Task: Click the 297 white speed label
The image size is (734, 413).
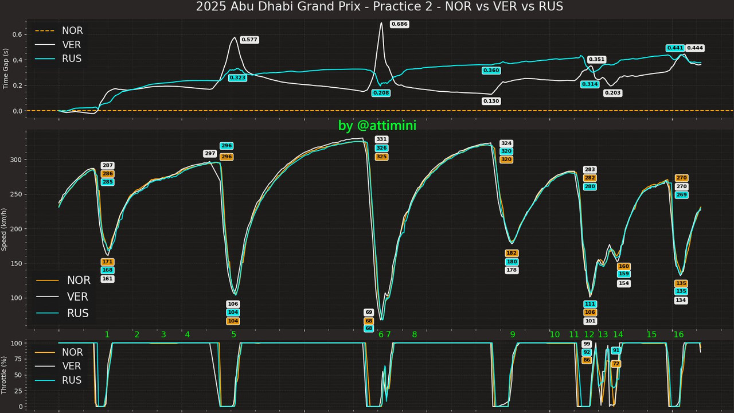Action: click(210, 154)
